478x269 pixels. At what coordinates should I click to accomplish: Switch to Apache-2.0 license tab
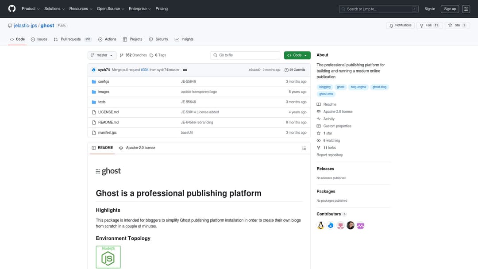[x=137, y=148]
